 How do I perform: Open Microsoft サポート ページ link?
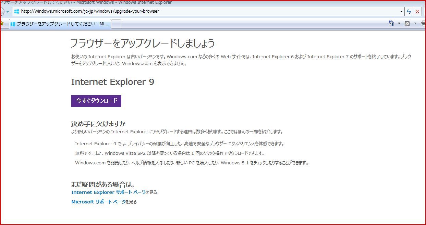pyautogui.click(x=98, y=202)
